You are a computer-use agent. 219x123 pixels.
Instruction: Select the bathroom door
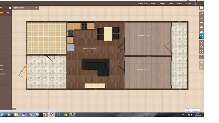tap(50, 58)
